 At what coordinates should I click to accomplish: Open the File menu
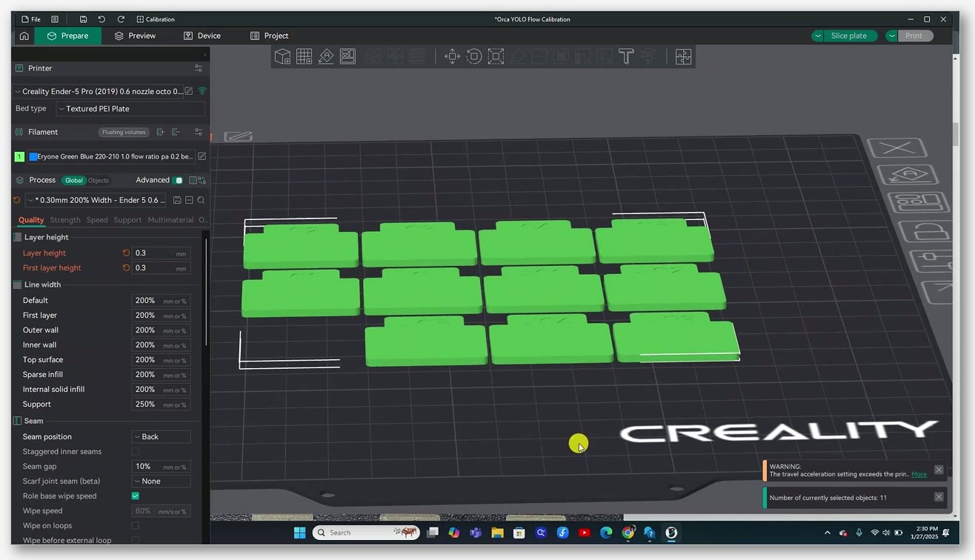point(30,19)
